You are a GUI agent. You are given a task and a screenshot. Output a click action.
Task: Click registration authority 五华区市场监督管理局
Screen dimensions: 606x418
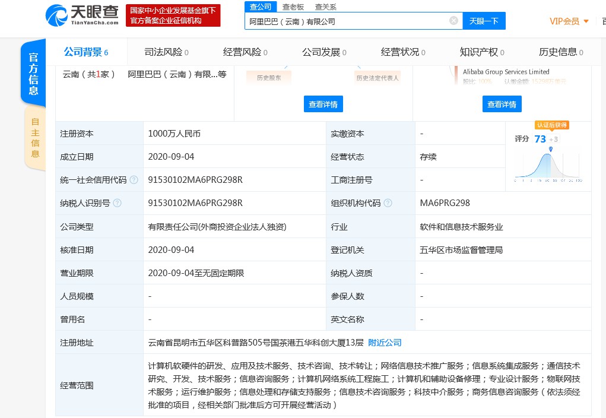pyautogui.click(x=461, y=250)
